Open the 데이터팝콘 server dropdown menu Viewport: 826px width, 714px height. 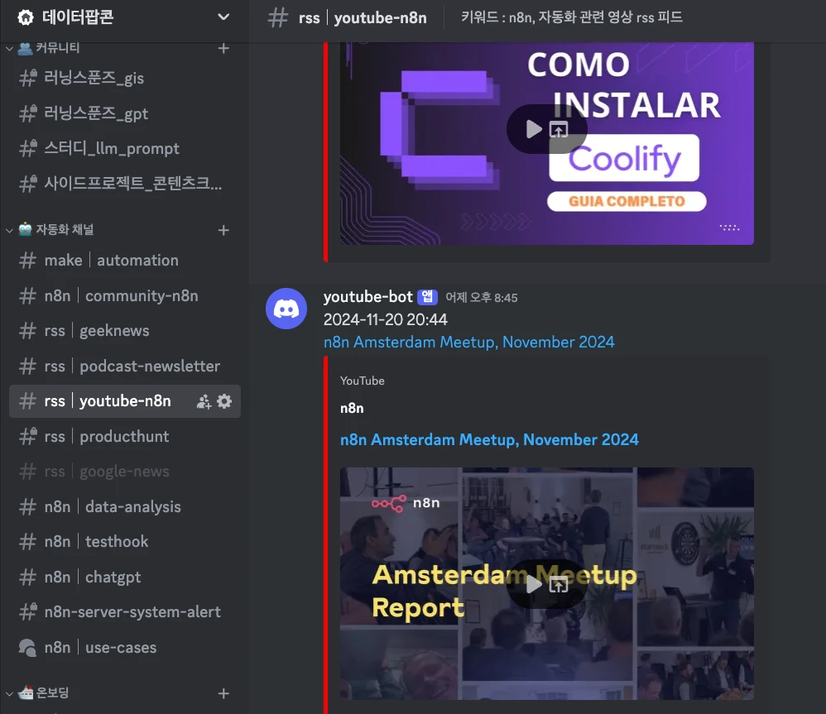point(223,17)
